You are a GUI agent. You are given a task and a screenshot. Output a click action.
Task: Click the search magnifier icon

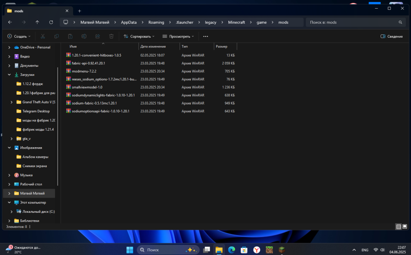(x=400, y=22)
